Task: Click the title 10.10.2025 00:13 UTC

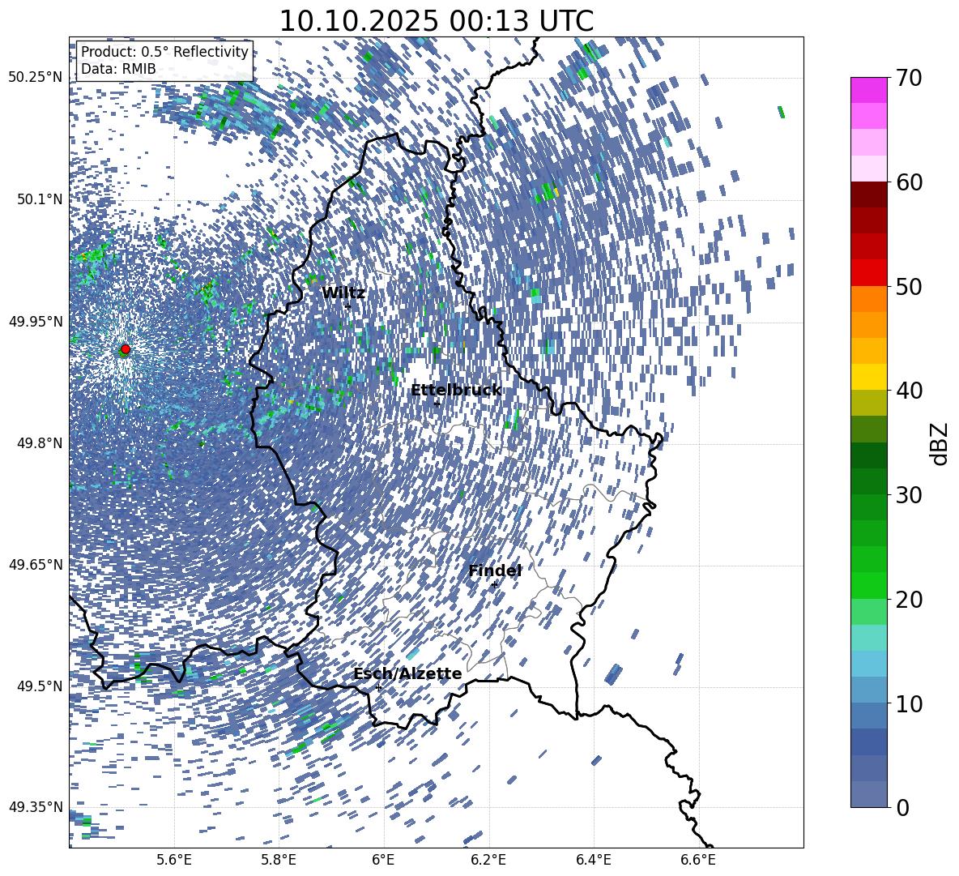Action: coord(436,21)
